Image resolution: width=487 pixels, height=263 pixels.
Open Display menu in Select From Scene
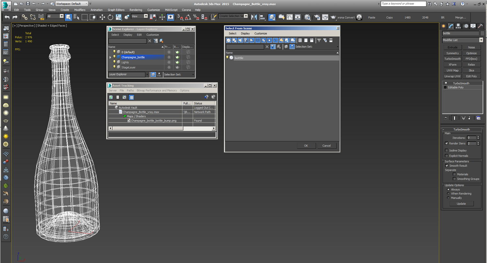245,34
